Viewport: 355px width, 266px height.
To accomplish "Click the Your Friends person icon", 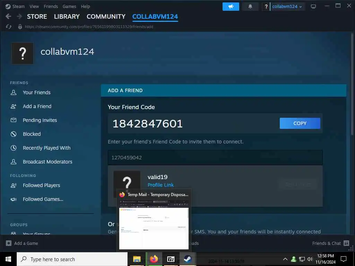I will 14,92.
